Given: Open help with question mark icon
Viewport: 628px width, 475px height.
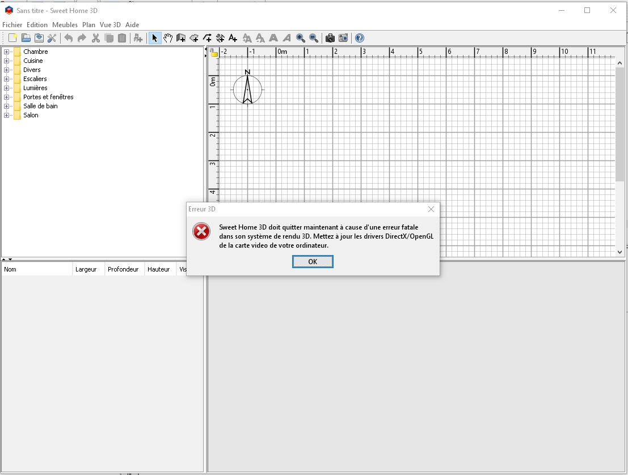Looking at the screenshot, I should pyautogui.click(x=360, y=38).
